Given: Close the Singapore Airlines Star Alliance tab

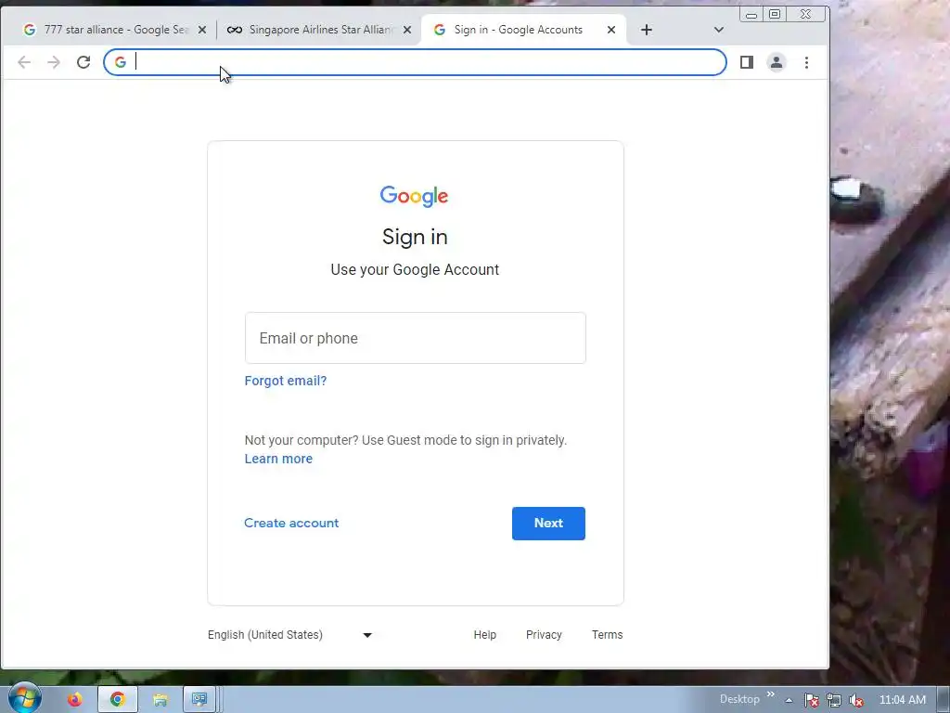Looking at the screenshot, I should (407, 30).
